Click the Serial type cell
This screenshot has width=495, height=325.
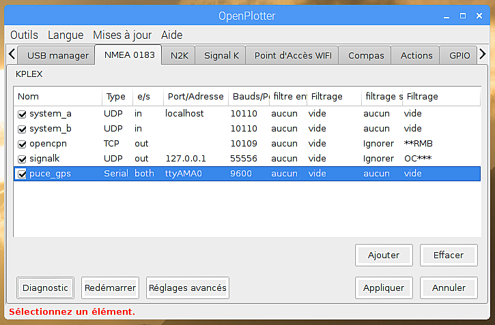click(x=116, y=174)
